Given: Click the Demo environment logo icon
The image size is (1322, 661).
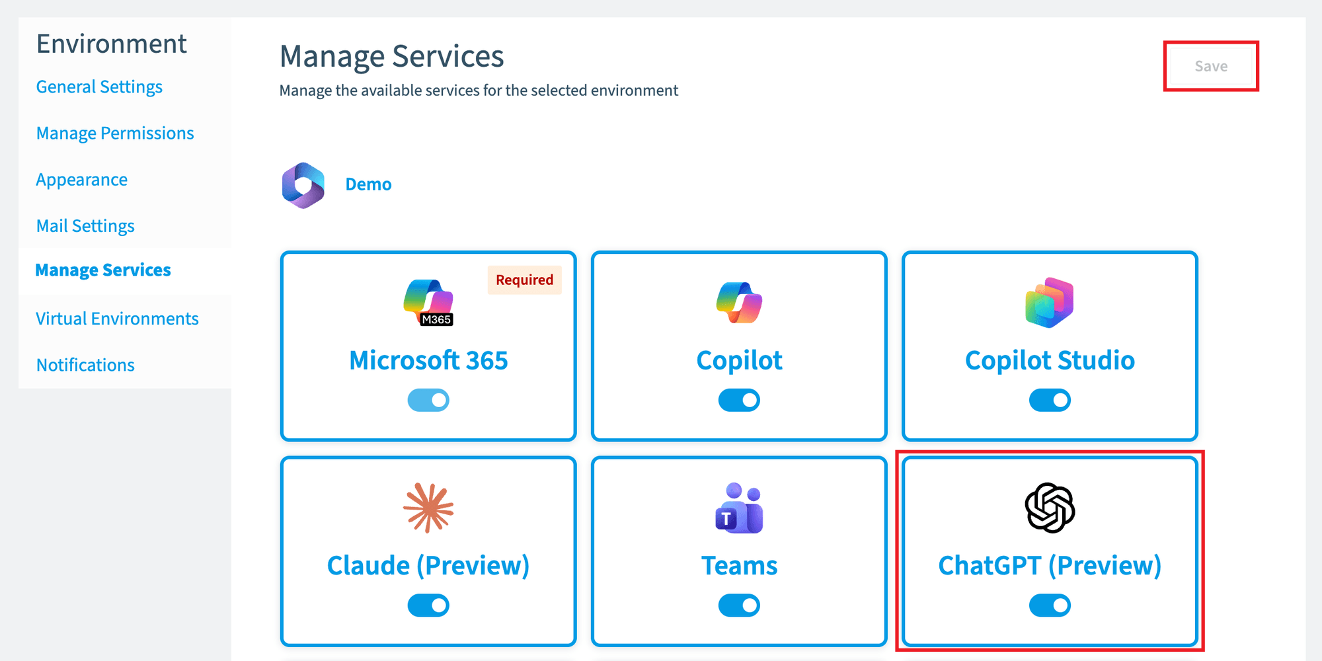Looking at the screenshot, I should pos(303,185).
